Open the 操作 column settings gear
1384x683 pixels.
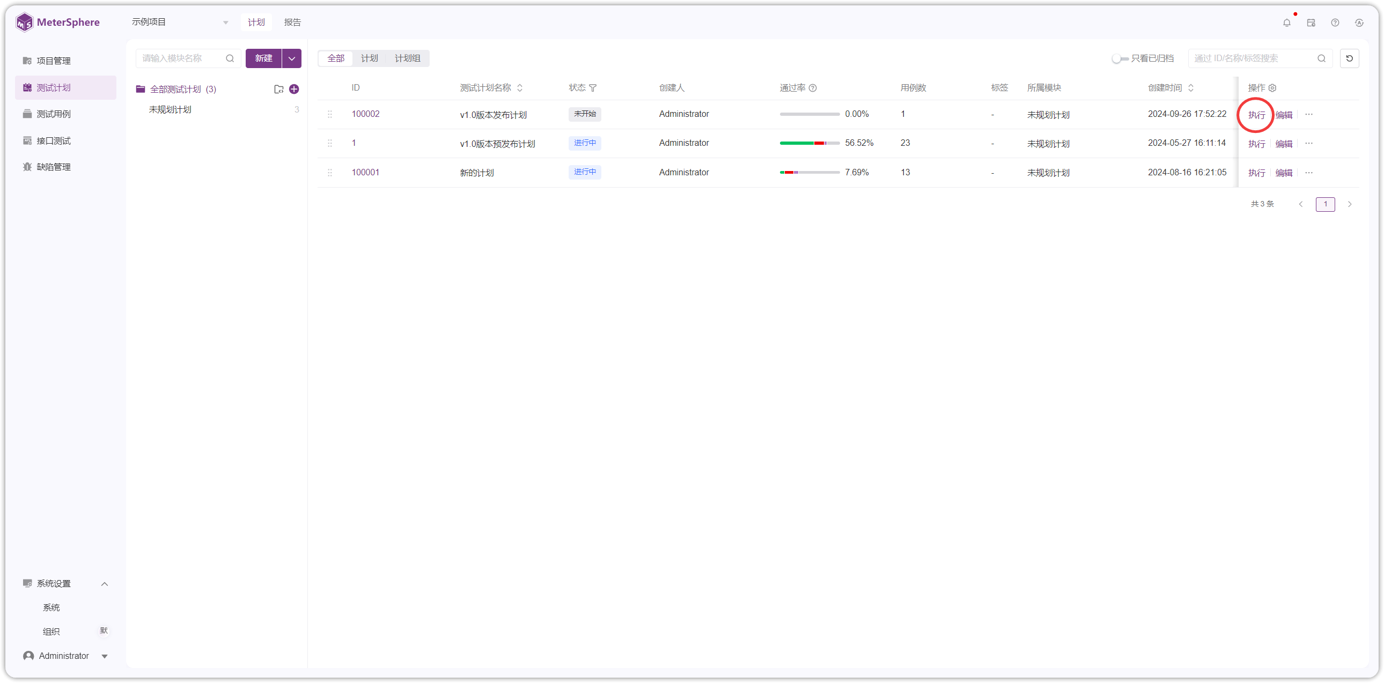[x=1272, y=88]
